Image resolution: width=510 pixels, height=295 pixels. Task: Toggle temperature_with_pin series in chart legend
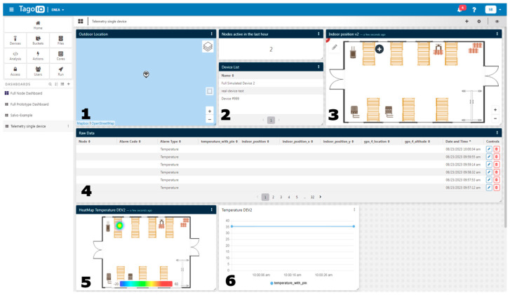[288, 283]
